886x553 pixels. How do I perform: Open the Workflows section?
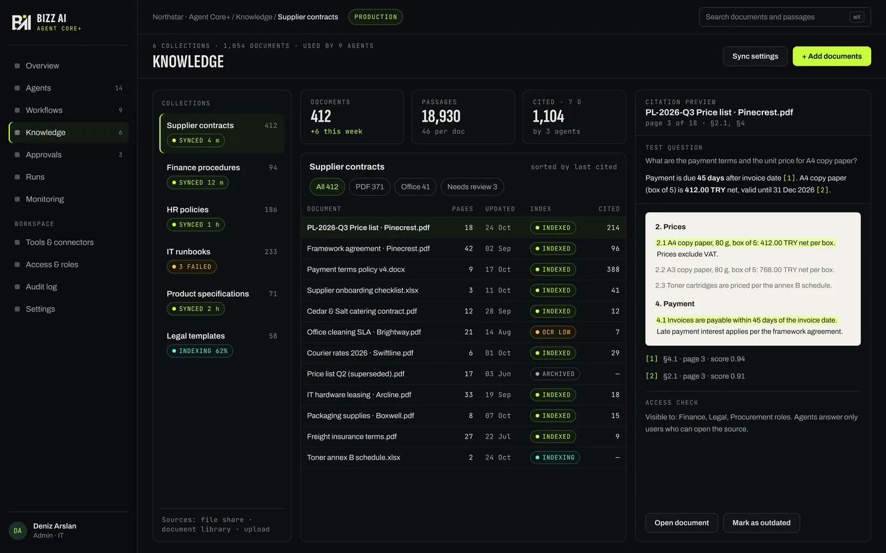click(68, 110)
